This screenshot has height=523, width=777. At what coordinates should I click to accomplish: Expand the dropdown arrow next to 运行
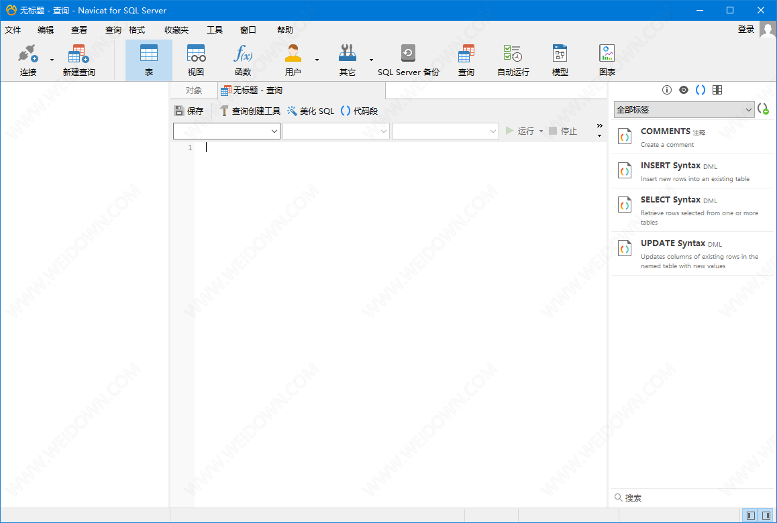tap(541, 131)
